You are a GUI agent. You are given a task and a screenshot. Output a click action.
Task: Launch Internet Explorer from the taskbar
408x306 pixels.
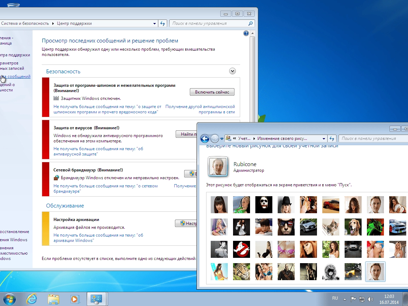pos(32,299)
